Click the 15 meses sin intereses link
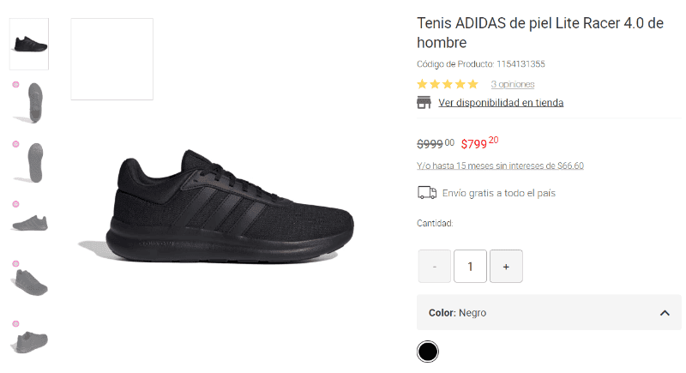Image resolution: width=686 pixels, height=373 pixels. point(500,165)
